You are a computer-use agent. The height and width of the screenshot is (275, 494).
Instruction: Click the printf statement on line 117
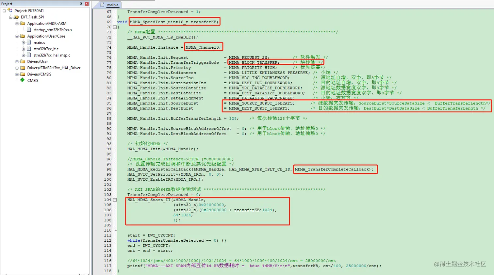(254, 266)
